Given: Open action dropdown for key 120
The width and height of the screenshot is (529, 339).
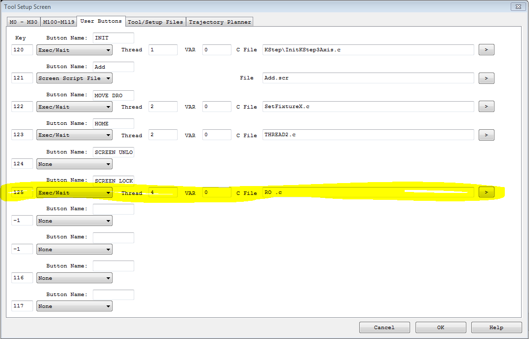Looking at the screenshot, I should pos(74,50).
